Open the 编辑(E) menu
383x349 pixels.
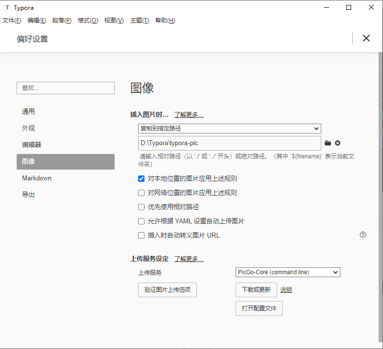pos(37,21)
